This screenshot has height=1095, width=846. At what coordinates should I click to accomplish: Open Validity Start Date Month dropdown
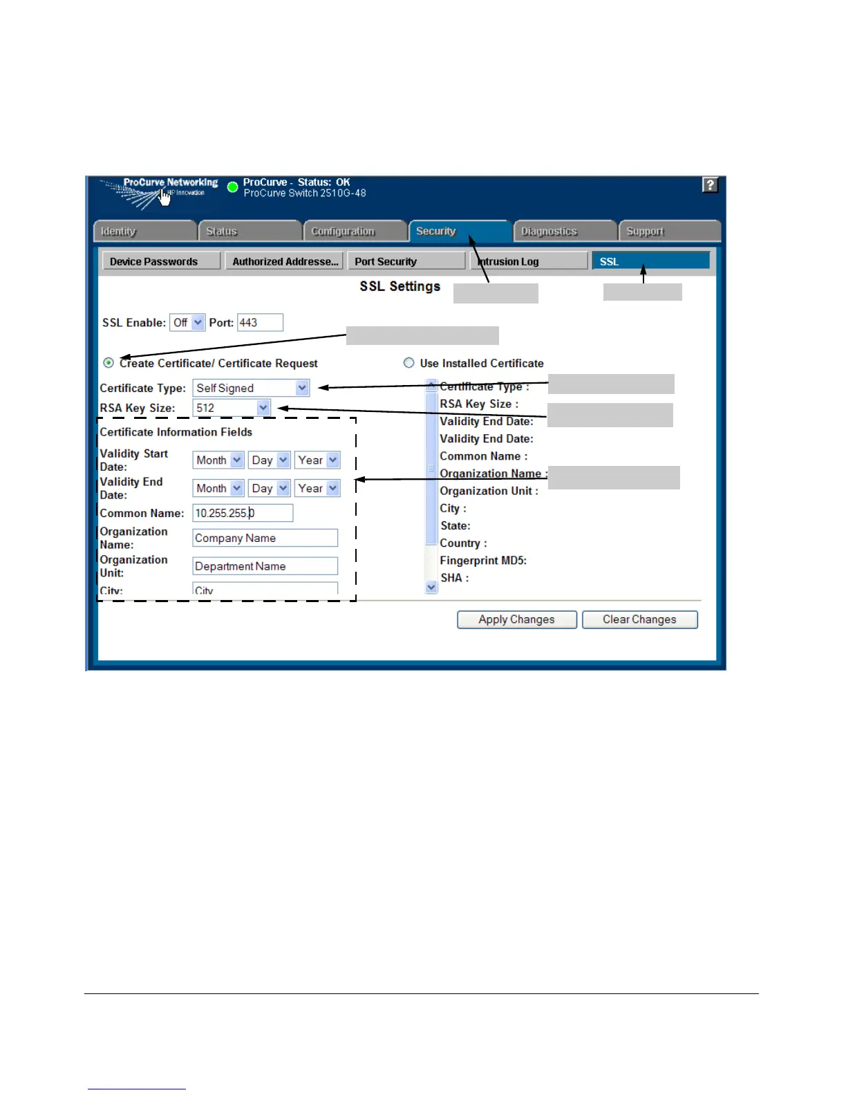tap(218, 460)
